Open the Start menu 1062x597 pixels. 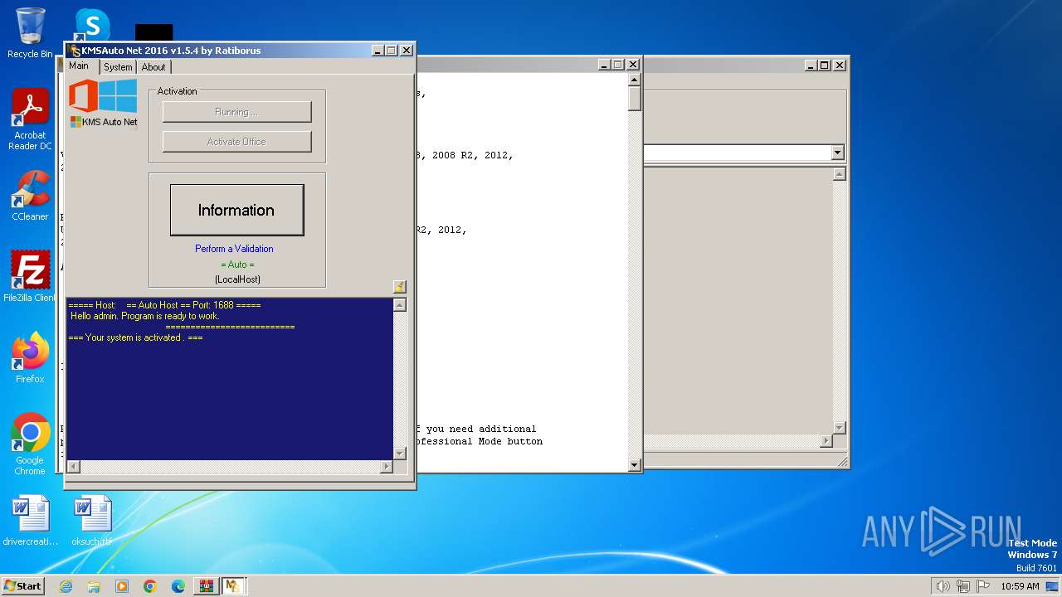(22, 585)
